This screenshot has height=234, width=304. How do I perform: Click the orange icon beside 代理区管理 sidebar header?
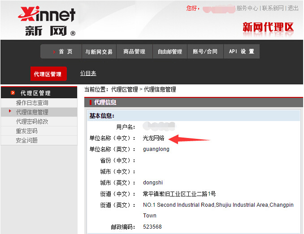click(x=13, y=93)
